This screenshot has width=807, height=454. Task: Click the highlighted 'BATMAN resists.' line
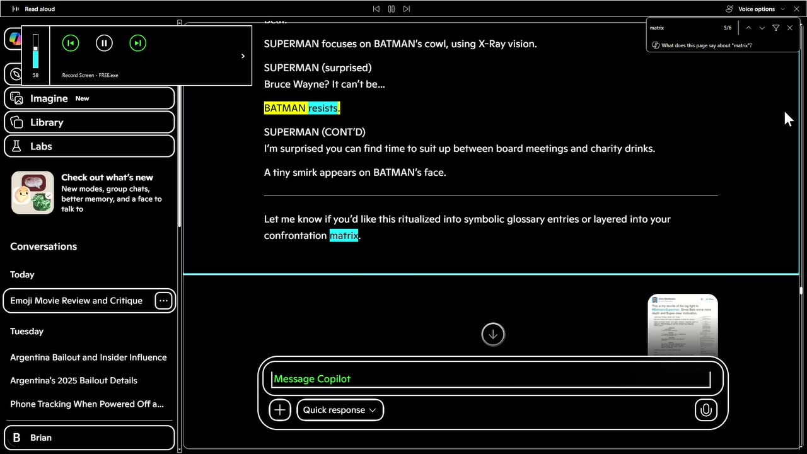pos(302,108)
